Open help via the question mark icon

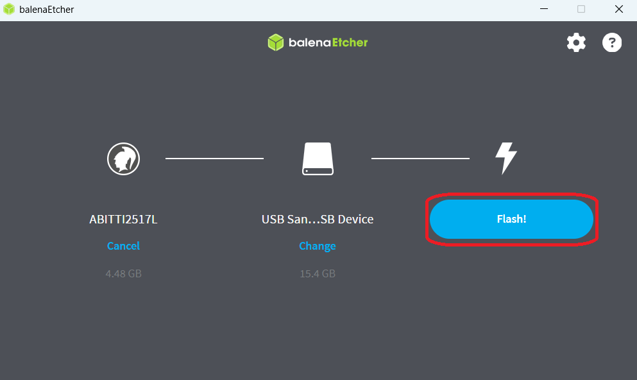[611, 43]
